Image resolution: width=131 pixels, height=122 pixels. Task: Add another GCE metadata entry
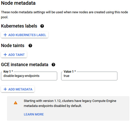[18, 89]
